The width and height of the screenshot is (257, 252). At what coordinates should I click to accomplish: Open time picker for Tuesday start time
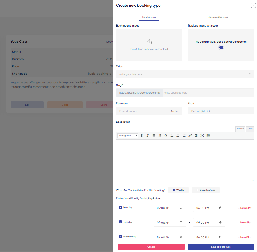tap(181, 222)
